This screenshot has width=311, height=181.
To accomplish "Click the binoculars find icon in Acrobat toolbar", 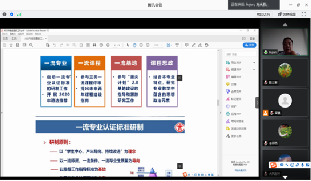I will [x=95, y=45].
